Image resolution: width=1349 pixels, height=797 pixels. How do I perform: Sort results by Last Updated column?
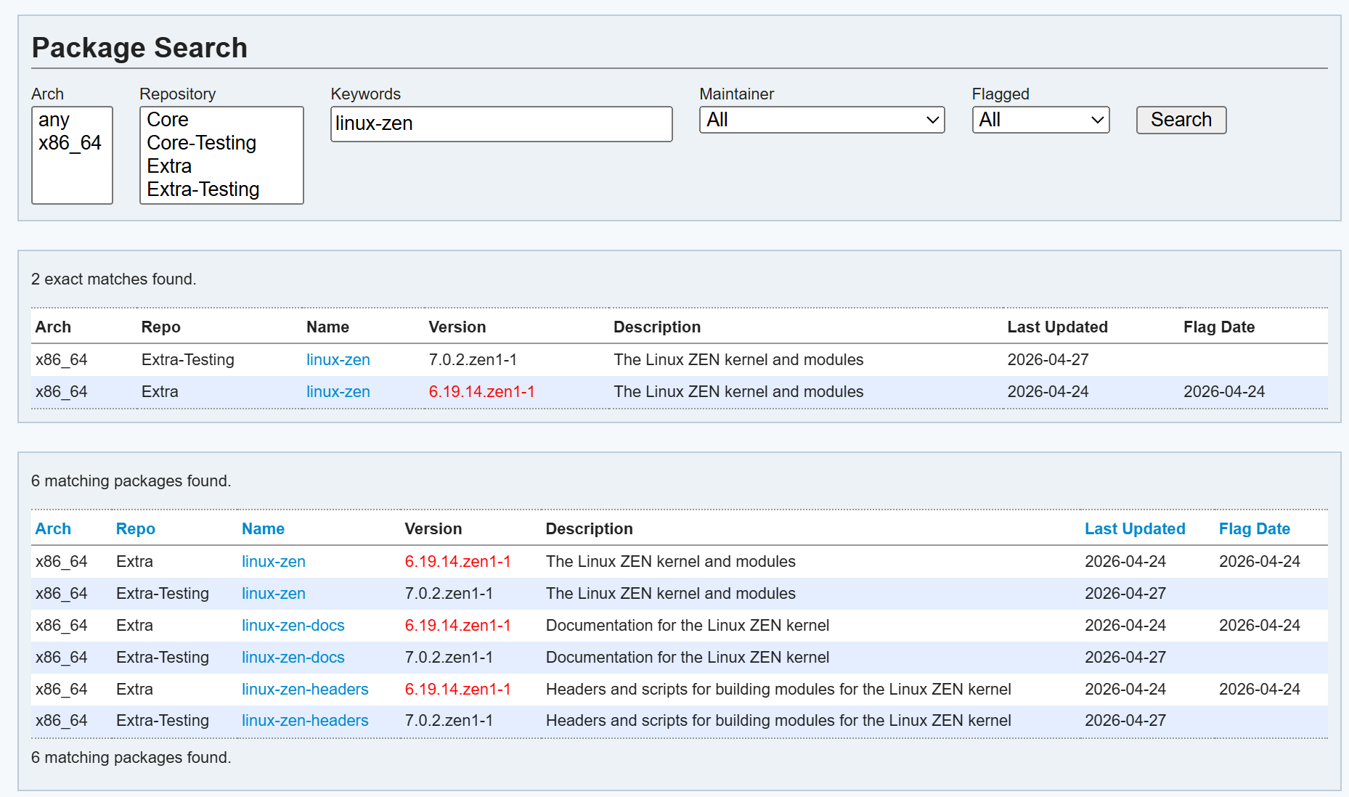click(x=1135, y=528)
